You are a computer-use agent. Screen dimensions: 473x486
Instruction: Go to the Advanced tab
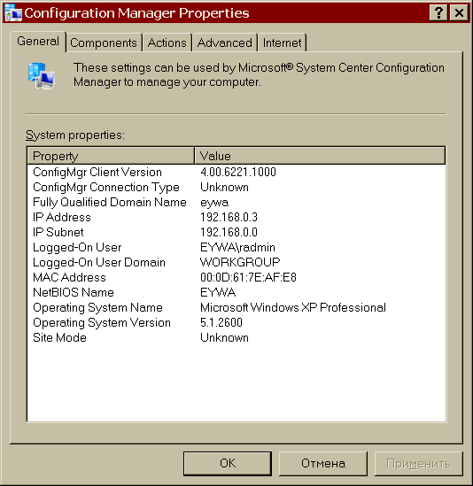[x=225, y=42]
